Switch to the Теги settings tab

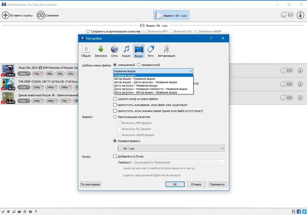click(x=151, y=51)
